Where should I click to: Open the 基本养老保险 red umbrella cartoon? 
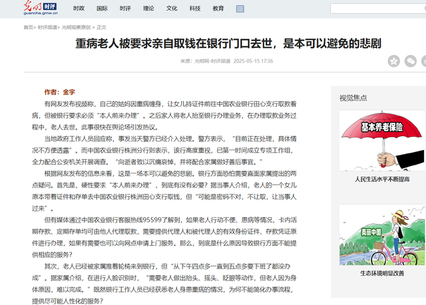tap(382, 140)
